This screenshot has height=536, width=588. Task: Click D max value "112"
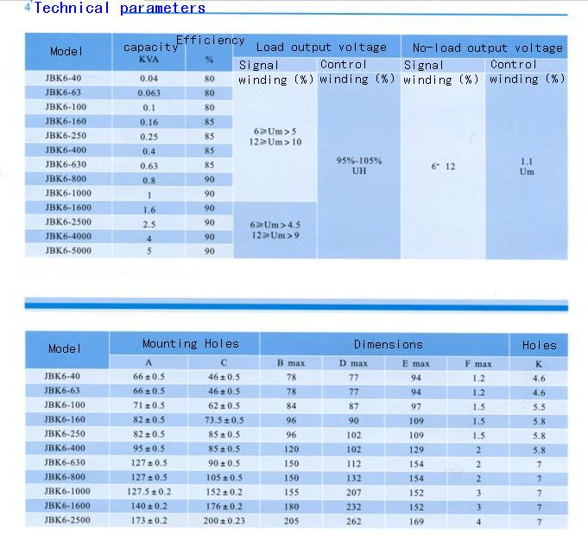coord(354,463)
